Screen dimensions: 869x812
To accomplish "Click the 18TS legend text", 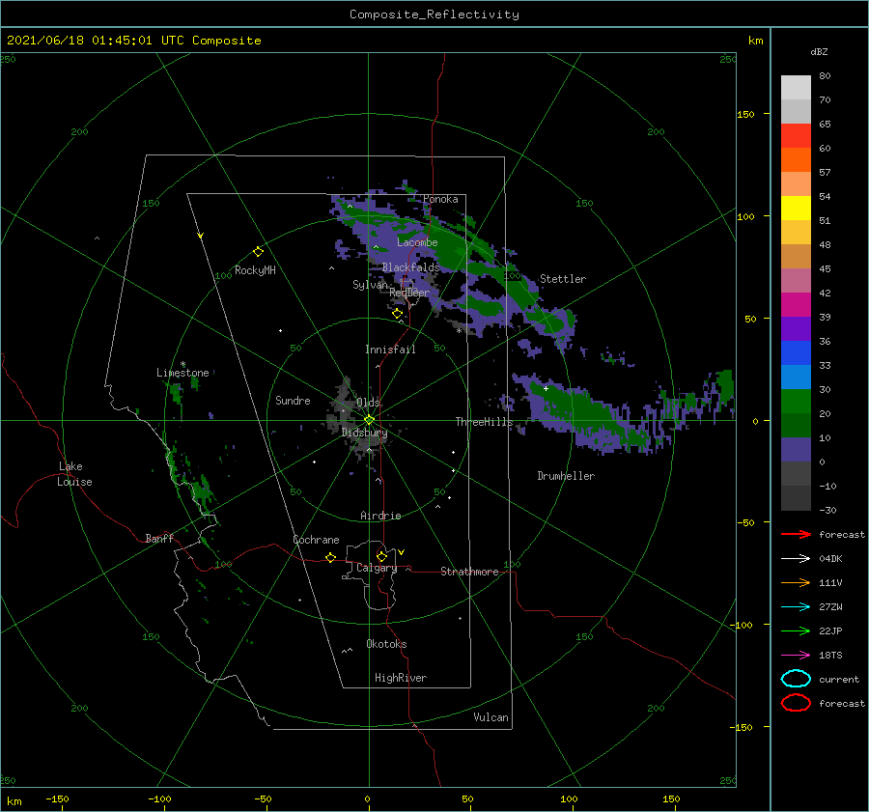I will [x=830, y=655].
